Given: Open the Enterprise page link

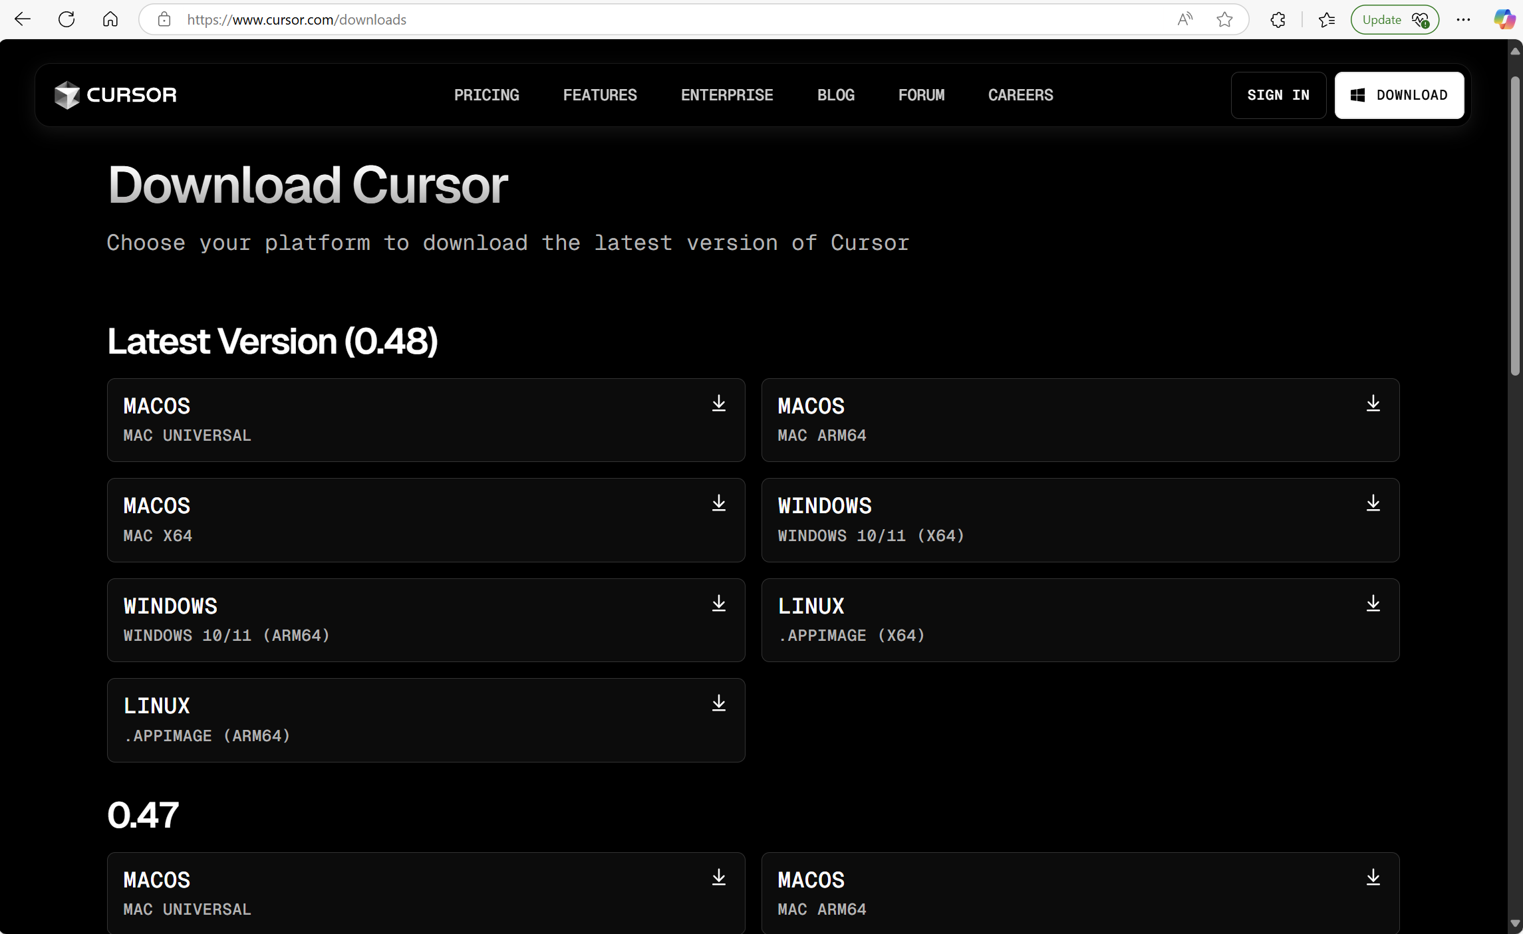Looking at the screenshot, I should click(726, 95).
